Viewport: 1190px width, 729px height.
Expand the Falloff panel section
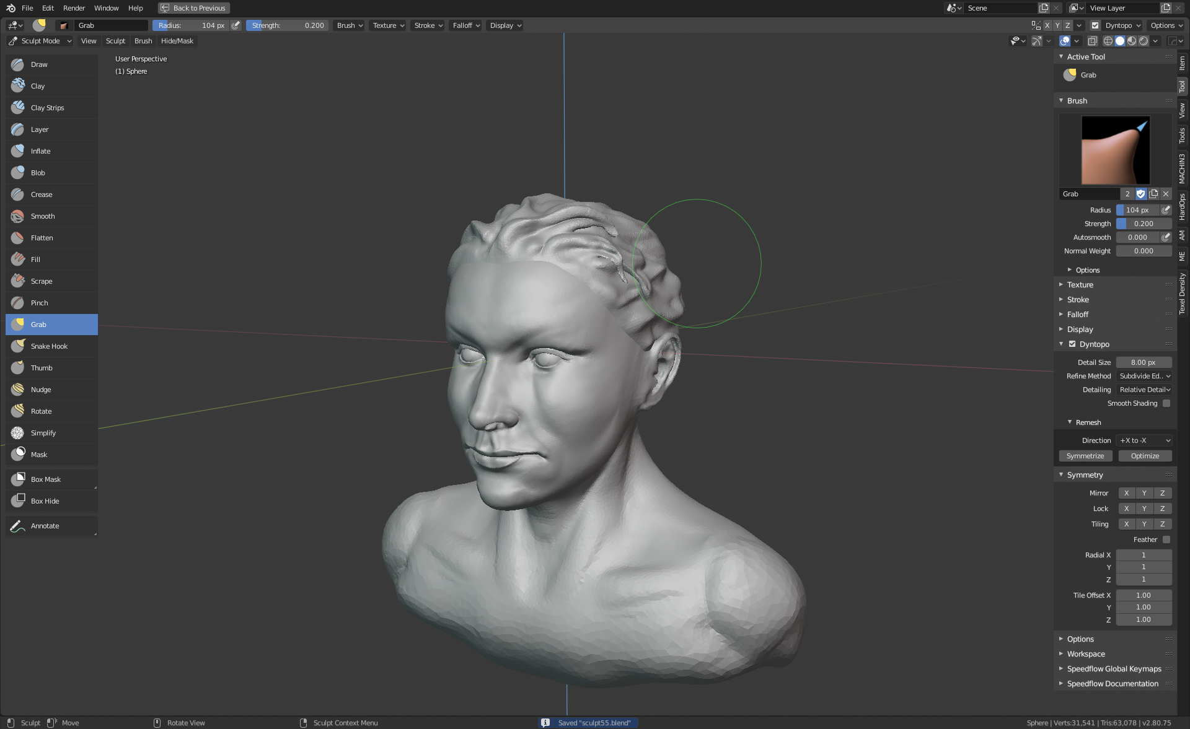pos(1077,315)
